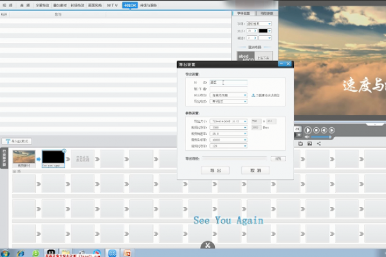Viewport: 386px width, 257px height.
Task: Open Internet Explorer from taskbar
Action: (x=21, y=253)
